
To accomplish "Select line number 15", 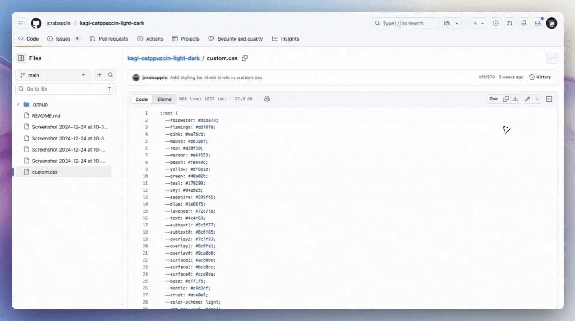I will coord(145,211).
